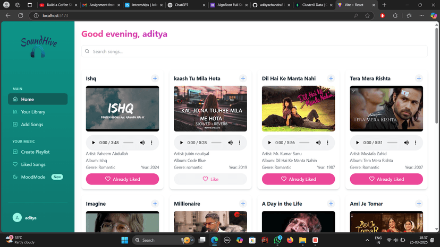Toggle Already Liked on Dil Hai Ke Manta Nahi
This screenshot has height=247, width=440.
[298, 179]
